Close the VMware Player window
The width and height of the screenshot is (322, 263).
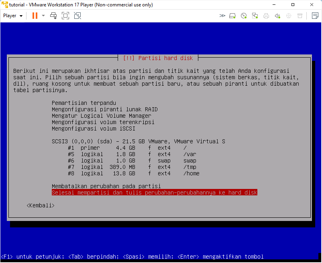coord(312,4)
